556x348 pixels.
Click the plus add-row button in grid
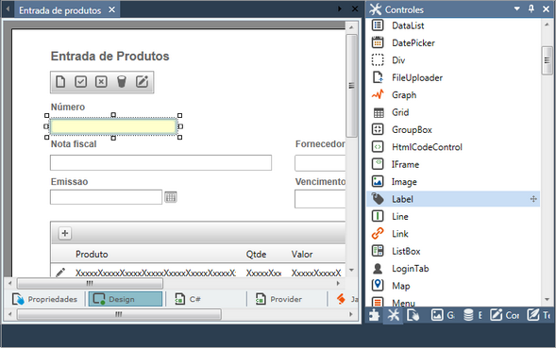(65, 233)
